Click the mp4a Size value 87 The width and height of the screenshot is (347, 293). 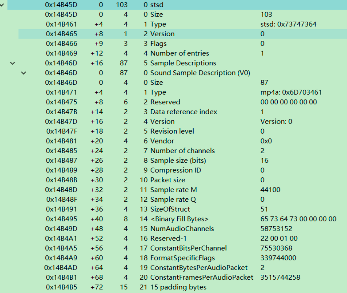(x=264, y=83)
